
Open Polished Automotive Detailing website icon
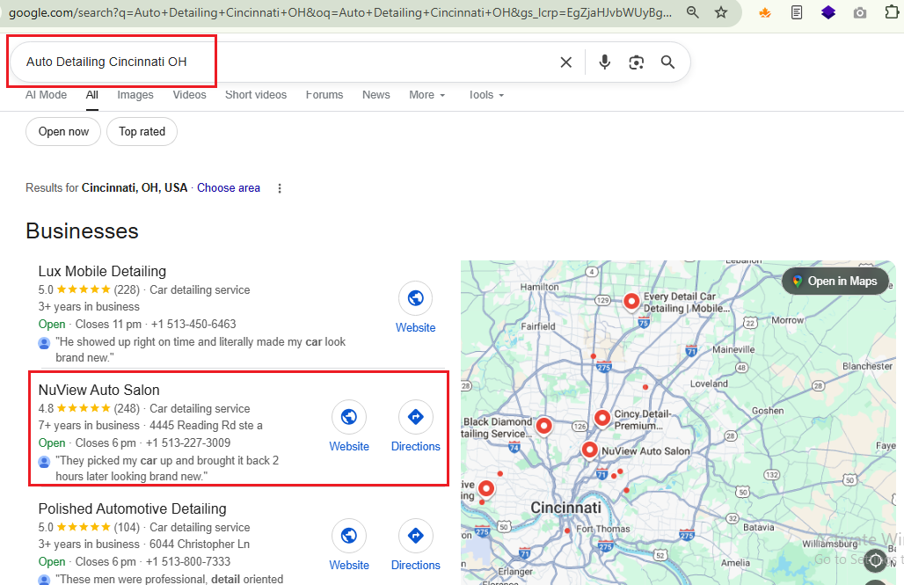coord(349,536)
